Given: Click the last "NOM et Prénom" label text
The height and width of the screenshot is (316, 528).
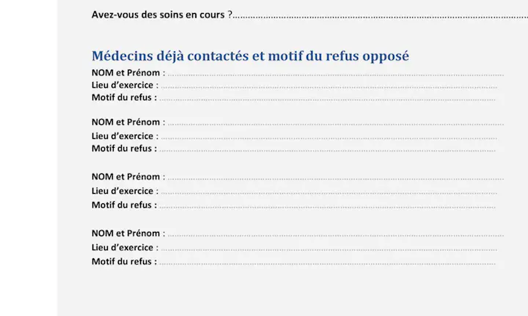Looking at the screenshot, I should tap(125, 233).
